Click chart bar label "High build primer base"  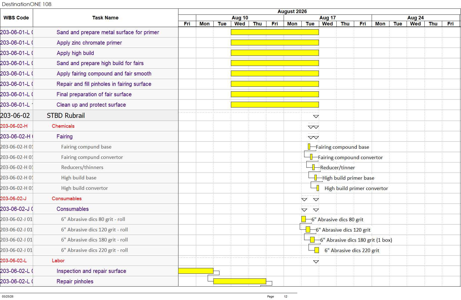coord(348,178)
